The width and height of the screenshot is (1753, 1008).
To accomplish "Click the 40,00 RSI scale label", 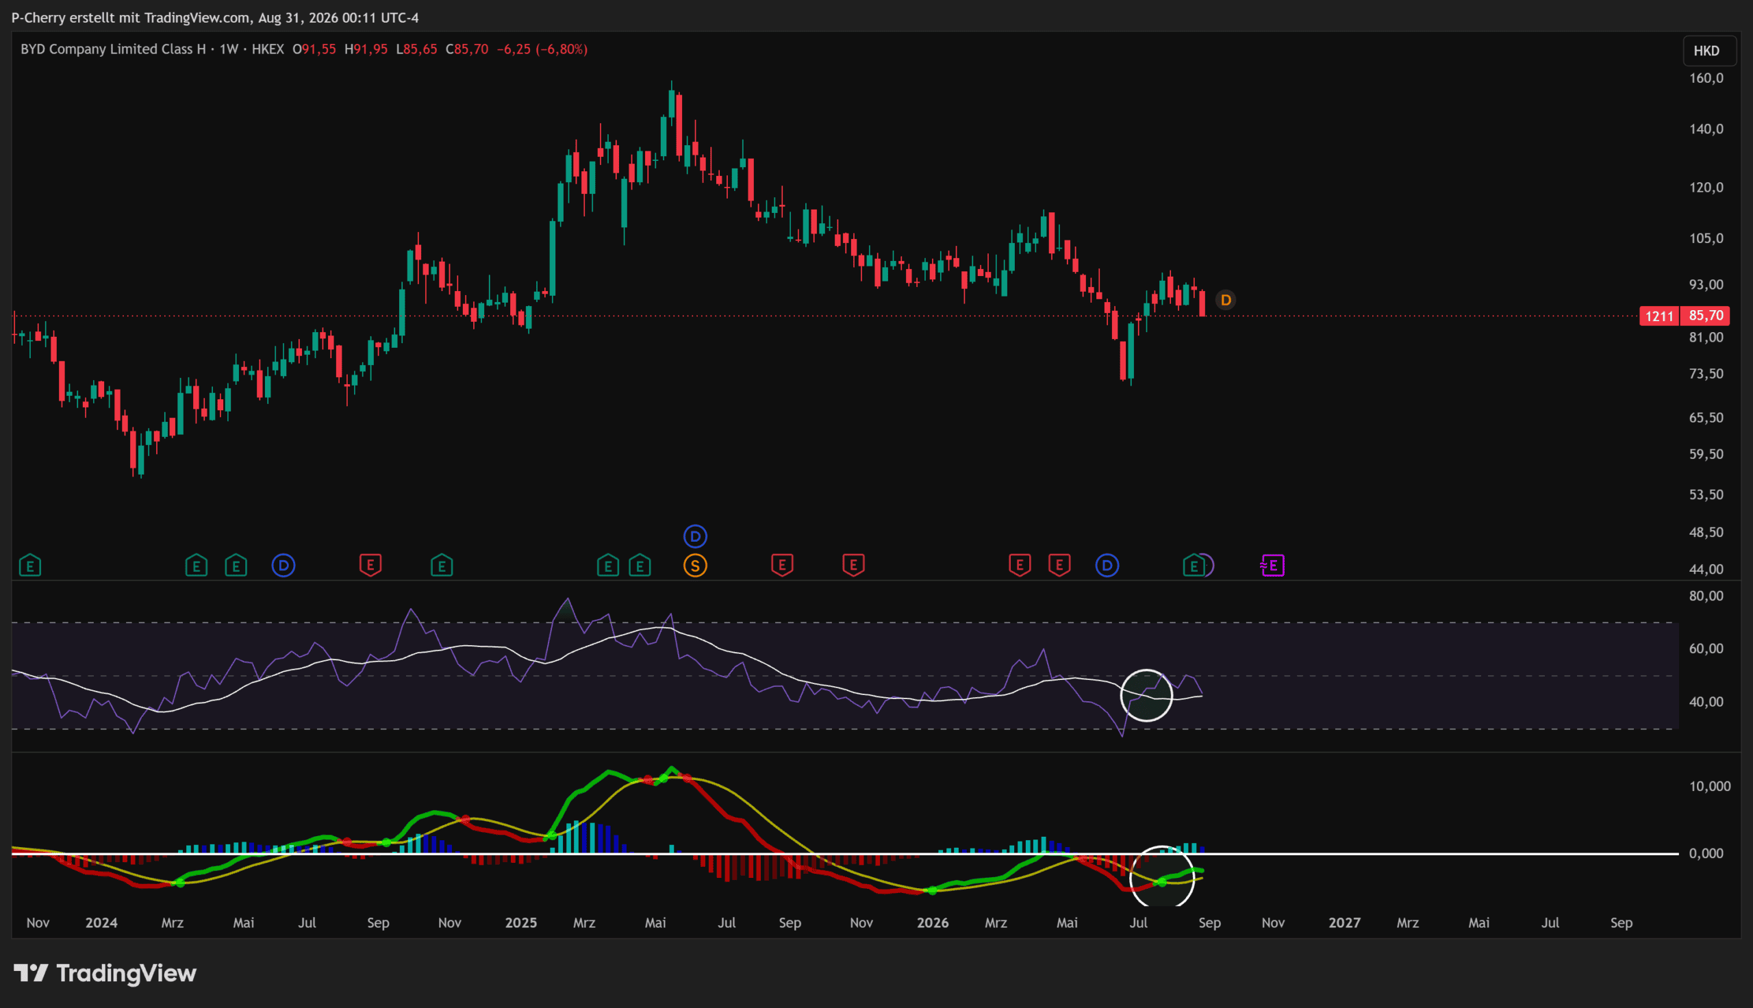I will [1706, 701].
